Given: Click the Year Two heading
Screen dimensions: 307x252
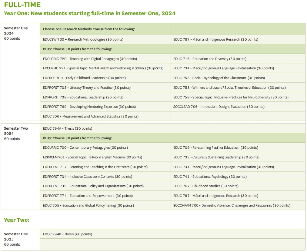Looking at the screenshot, I should tap(17, 220).
